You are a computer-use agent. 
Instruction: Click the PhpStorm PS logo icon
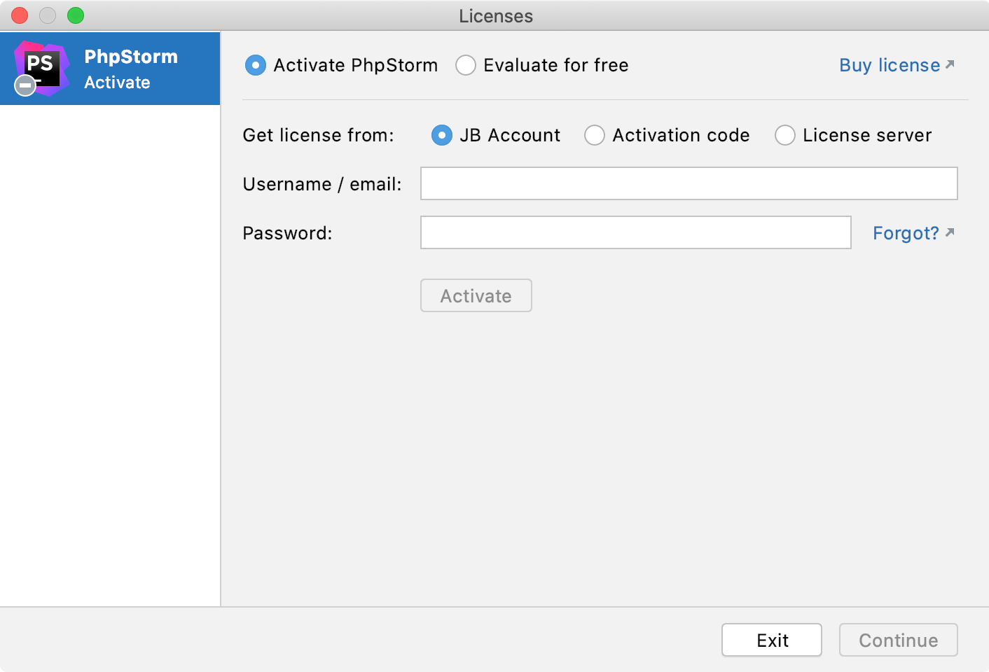point(41,68)
